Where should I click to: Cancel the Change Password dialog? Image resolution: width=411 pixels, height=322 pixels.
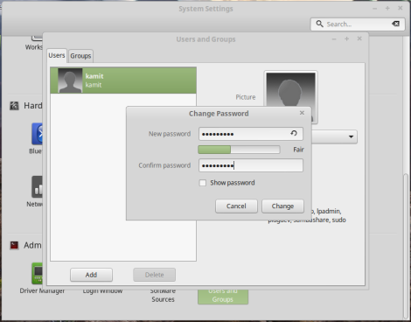236,206
